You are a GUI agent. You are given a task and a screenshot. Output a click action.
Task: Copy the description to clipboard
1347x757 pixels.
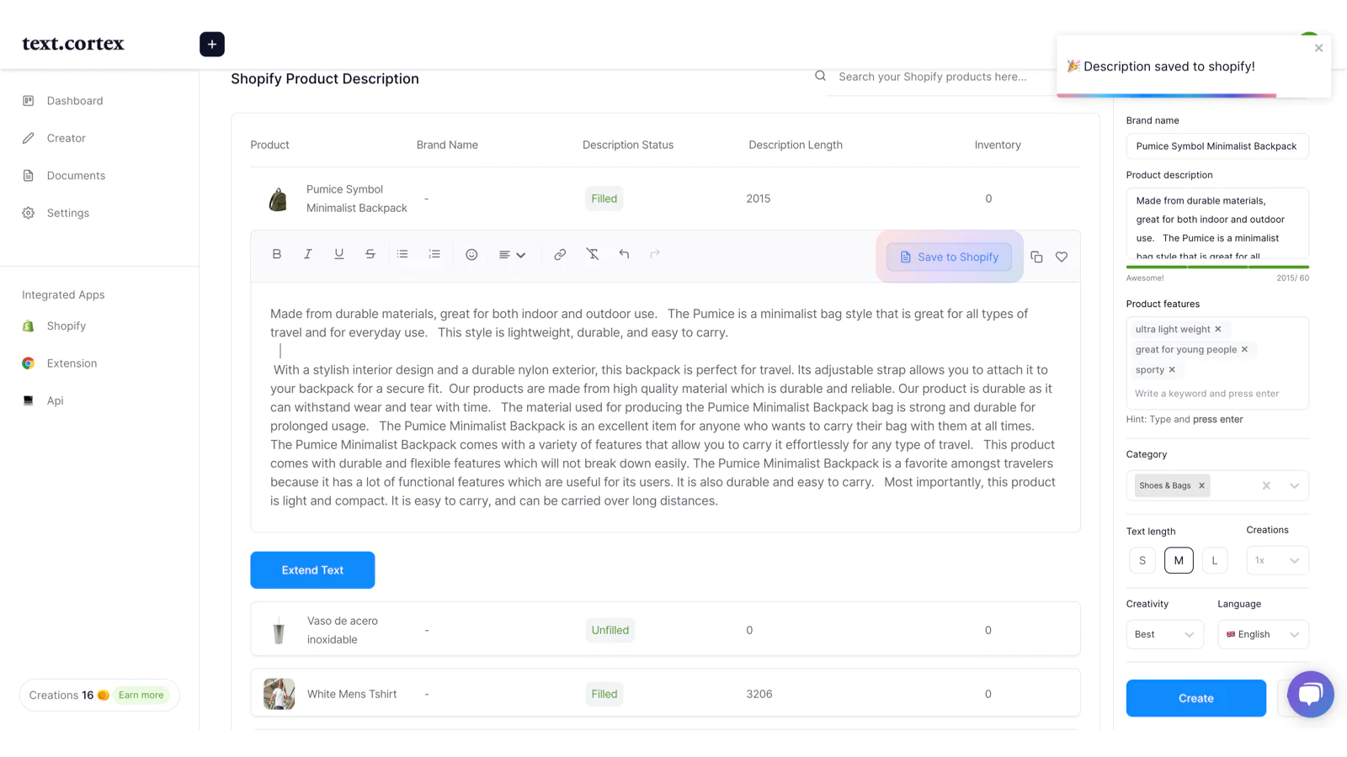(x=1036, y=257)
